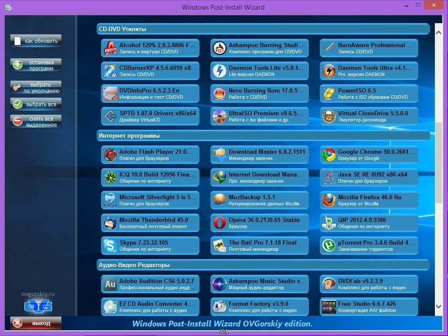Select 'Alcohol 120% 2.0.3.8806' title text

pos(157,45)
